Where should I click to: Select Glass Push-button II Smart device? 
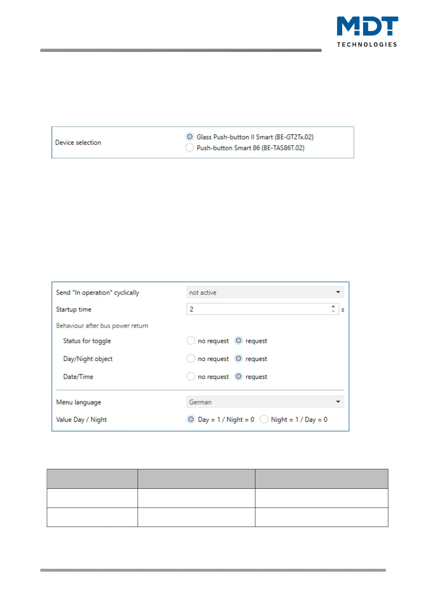click(189, 137)
